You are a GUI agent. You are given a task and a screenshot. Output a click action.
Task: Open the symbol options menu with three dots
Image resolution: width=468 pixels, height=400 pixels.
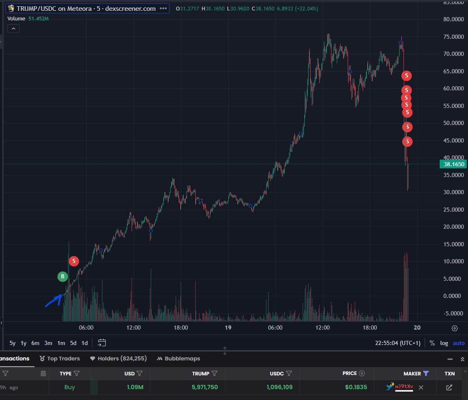164,8
